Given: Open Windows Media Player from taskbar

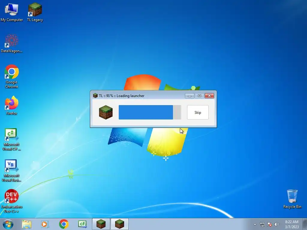Looking at the screenshot, I should point(45,224).
